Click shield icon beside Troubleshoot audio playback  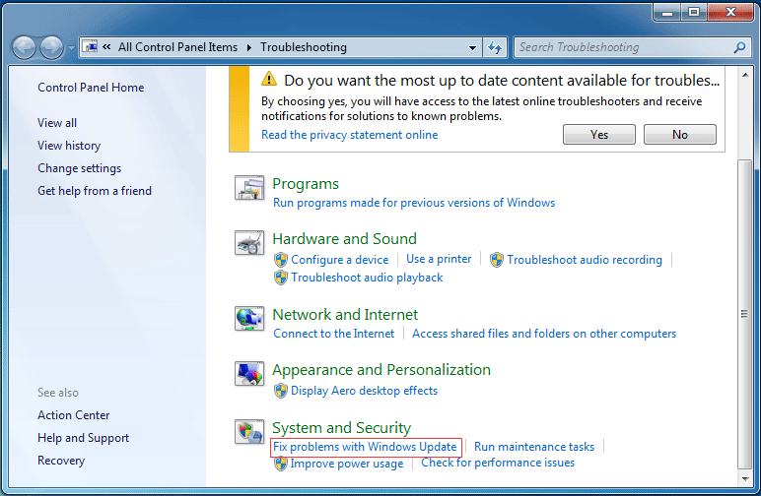(x=281, y=278)
